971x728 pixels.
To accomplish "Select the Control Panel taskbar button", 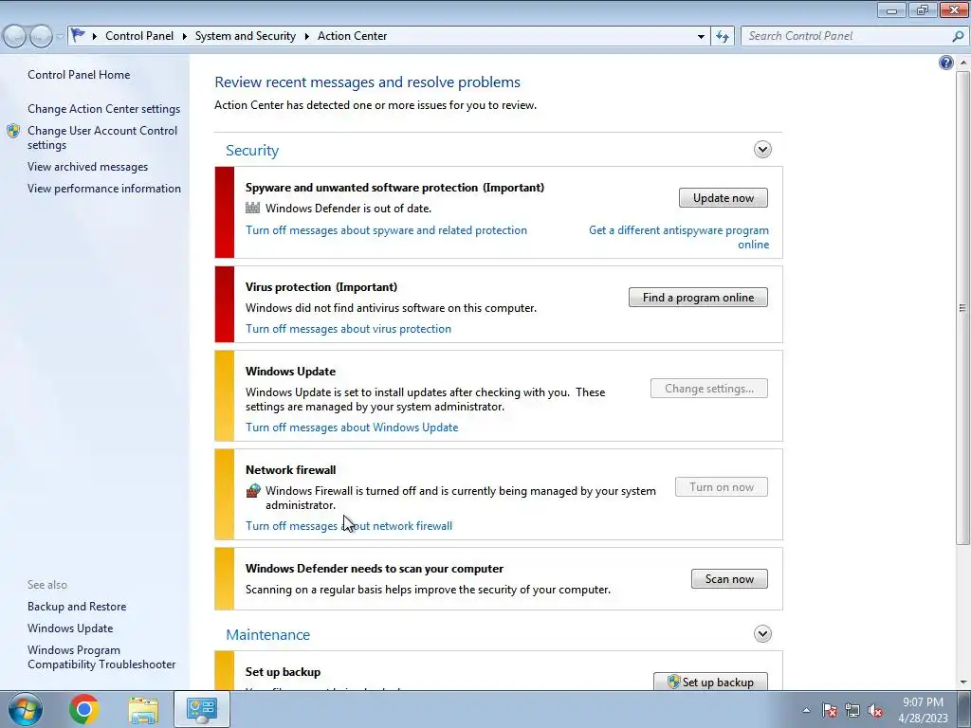I will (x=202, y=709).
